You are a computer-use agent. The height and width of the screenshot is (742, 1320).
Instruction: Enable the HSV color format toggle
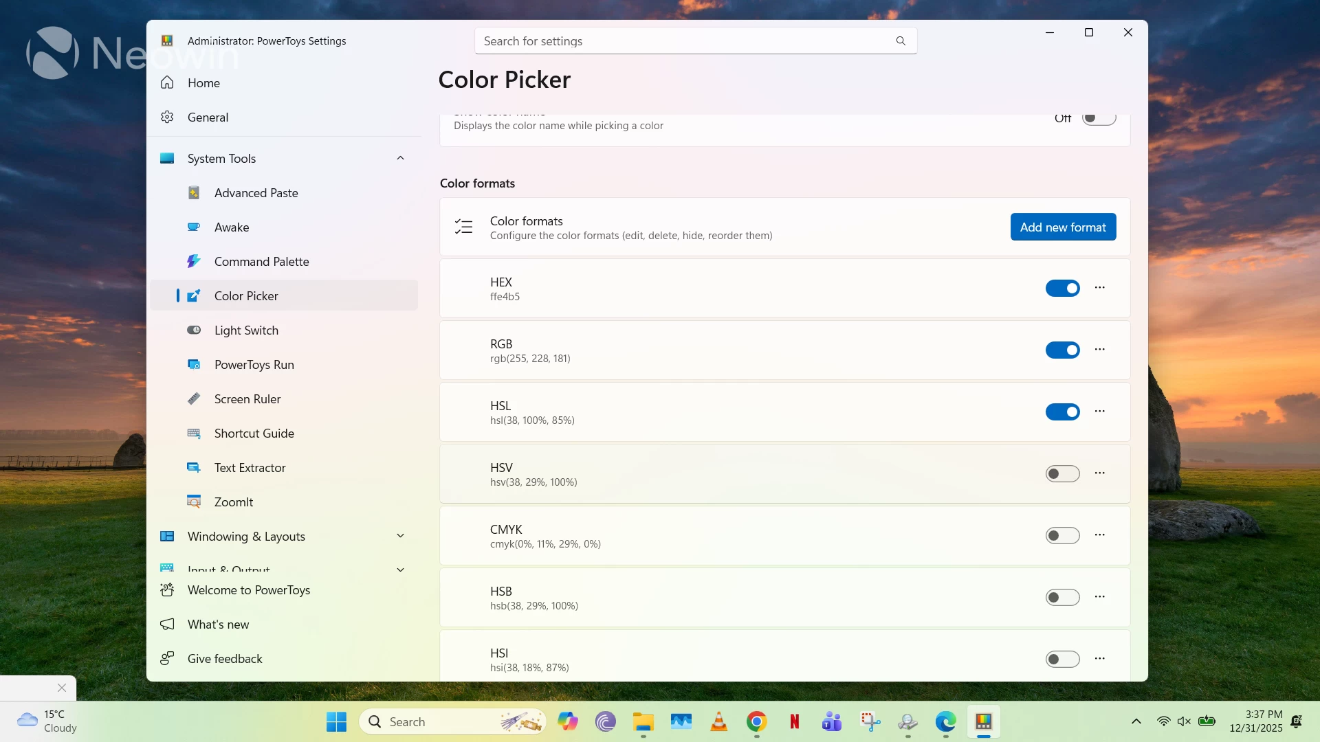pyautogui.click(x=1063, y=474)
